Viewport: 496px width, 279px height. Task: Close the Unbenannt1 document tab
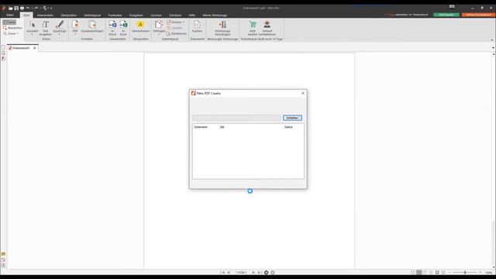click(x=34, y=48)
